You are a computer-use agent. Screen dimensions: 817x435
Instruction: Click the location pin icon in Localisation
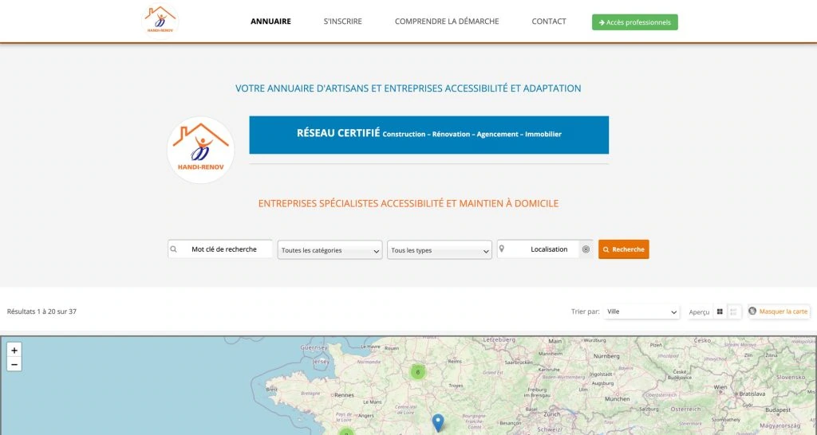click(502, 249)
